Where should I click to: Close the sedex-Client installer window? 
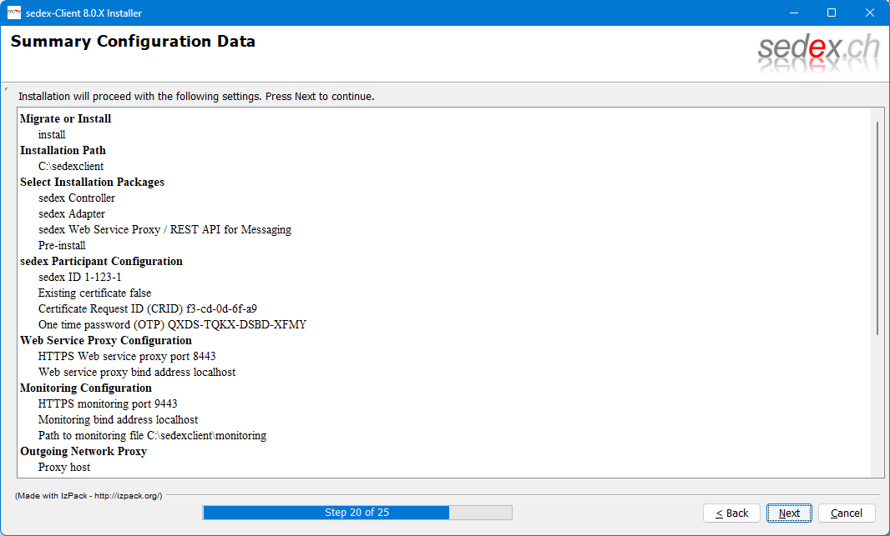point(870,13)
